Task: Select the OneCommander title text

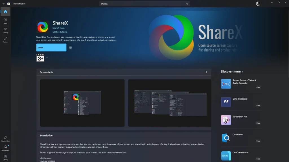Action: point(240,152)
